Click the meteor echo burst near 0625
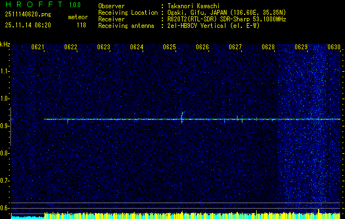The image size is (345, 219). click(x=182, y=118)
